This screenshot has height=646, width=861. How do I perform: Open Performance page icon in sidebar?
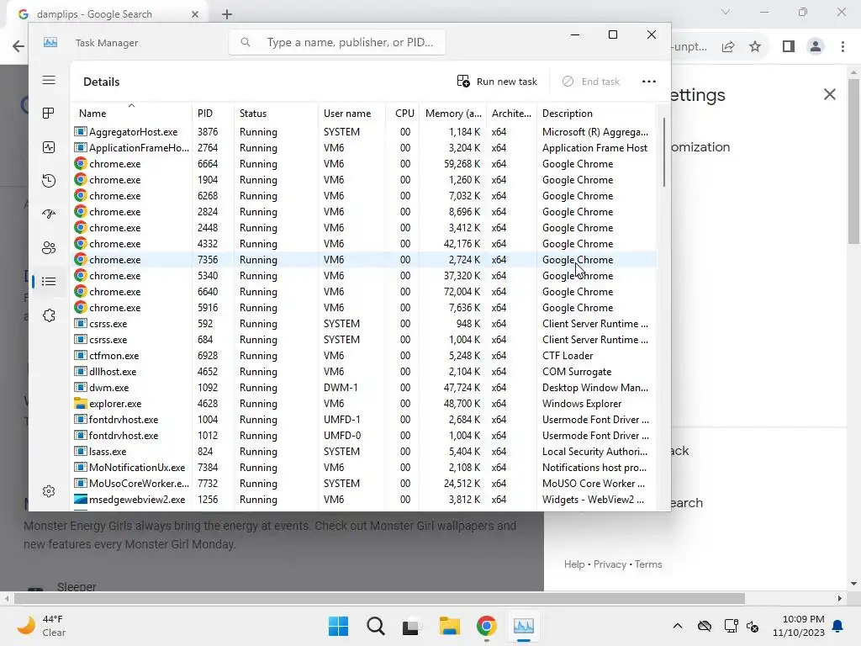pyautogui.click(x=49, y=147)
